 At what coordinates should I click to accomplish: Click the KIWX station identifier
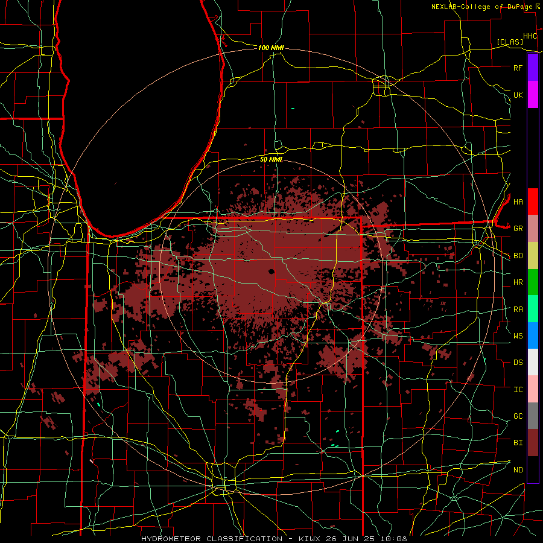[x=311, y=539]
